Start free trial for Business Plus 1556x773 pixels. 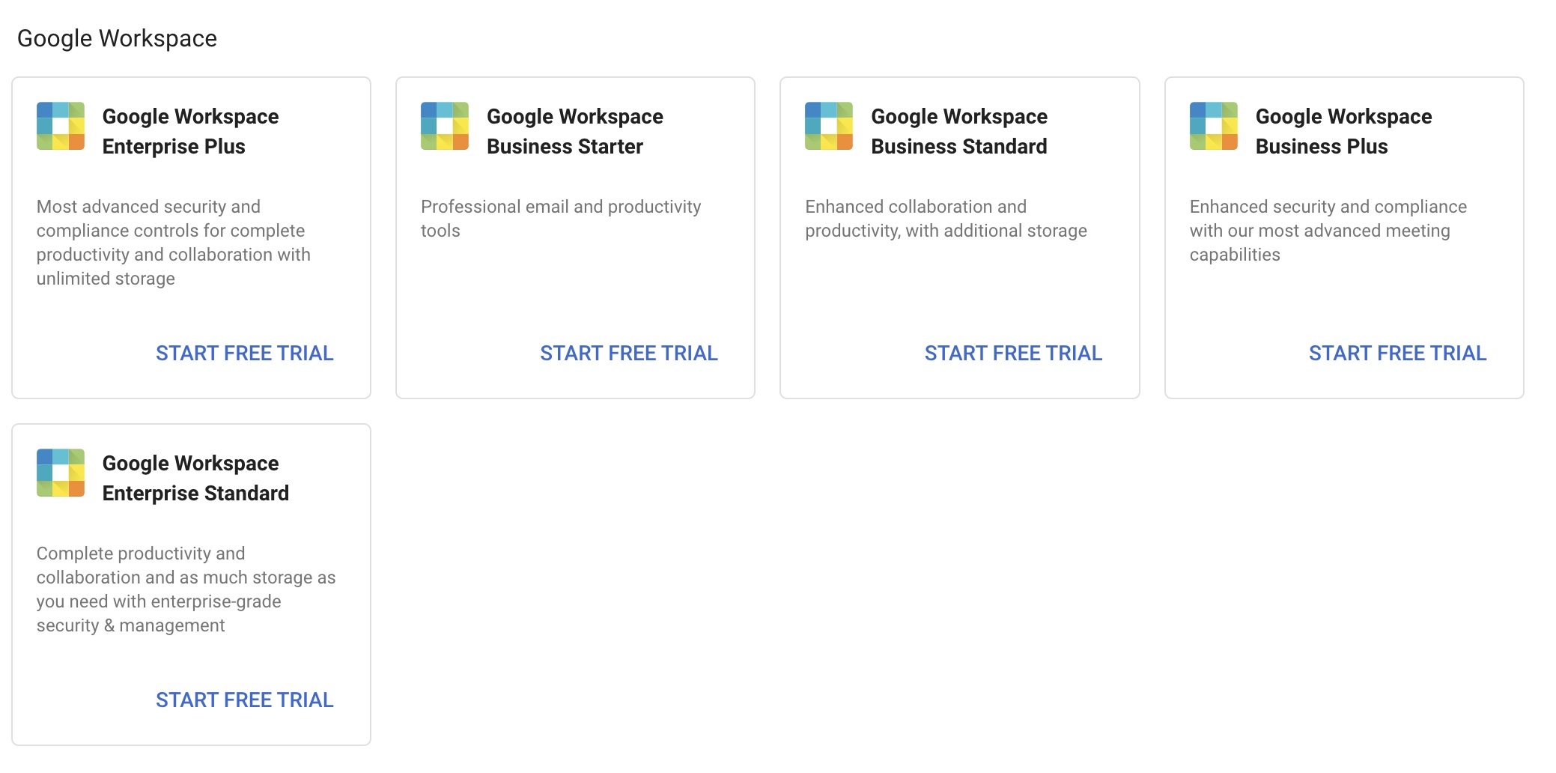point(1398,353)
